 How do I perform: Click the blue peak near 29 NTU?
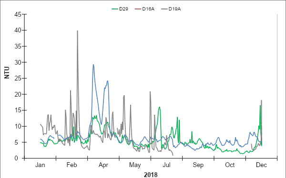point(93,65)
